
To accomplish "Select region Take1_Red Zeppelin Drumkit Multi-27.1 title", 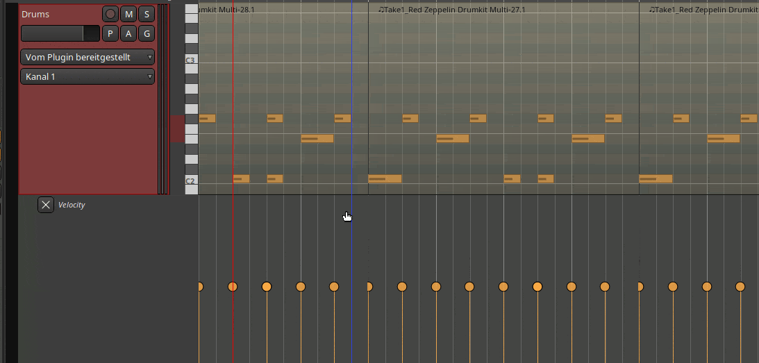I will pos(451,10).
